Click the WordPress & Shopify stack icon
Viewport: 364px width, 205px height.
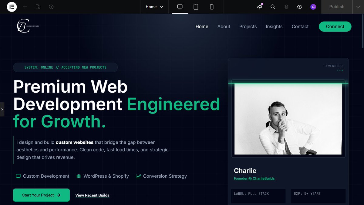tap(79, 176)
